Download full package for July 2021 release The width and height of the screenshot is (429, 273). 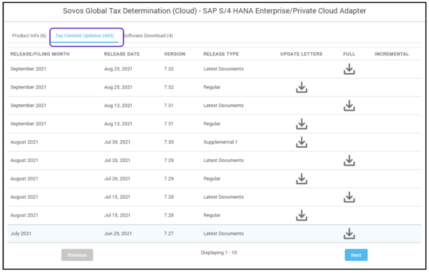[x=349, y=234]
